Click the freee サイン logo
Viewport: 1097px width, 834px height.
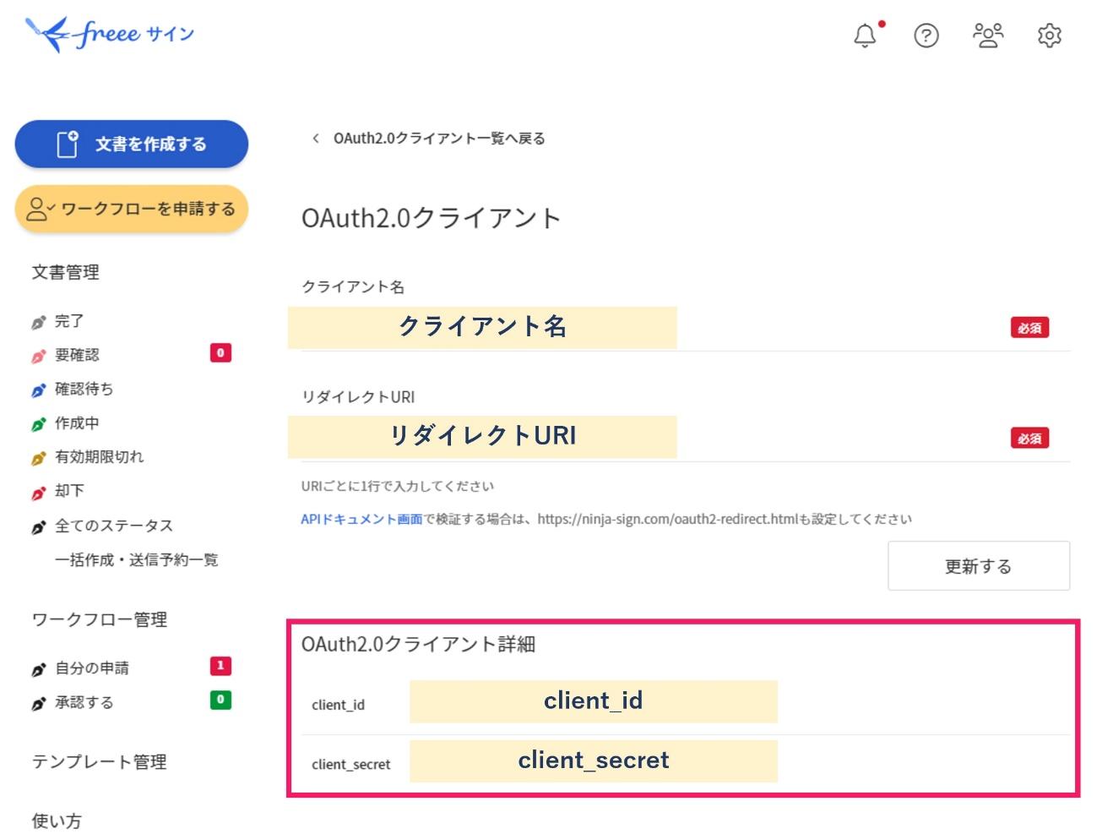point(107,32)
